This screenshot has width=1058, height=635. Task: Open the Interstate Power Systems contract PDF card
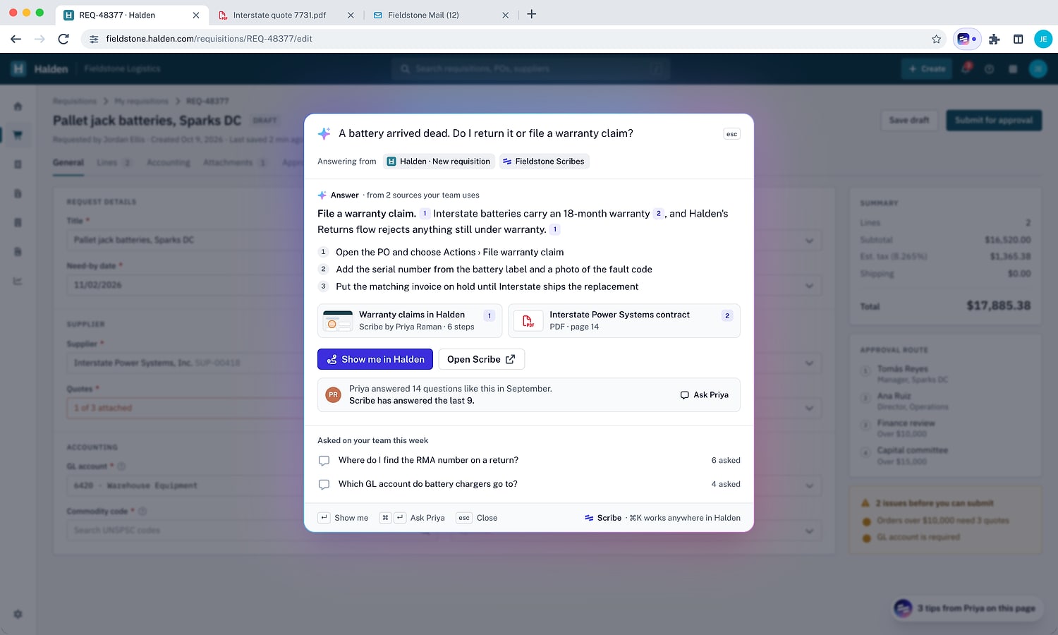point(624,321)
